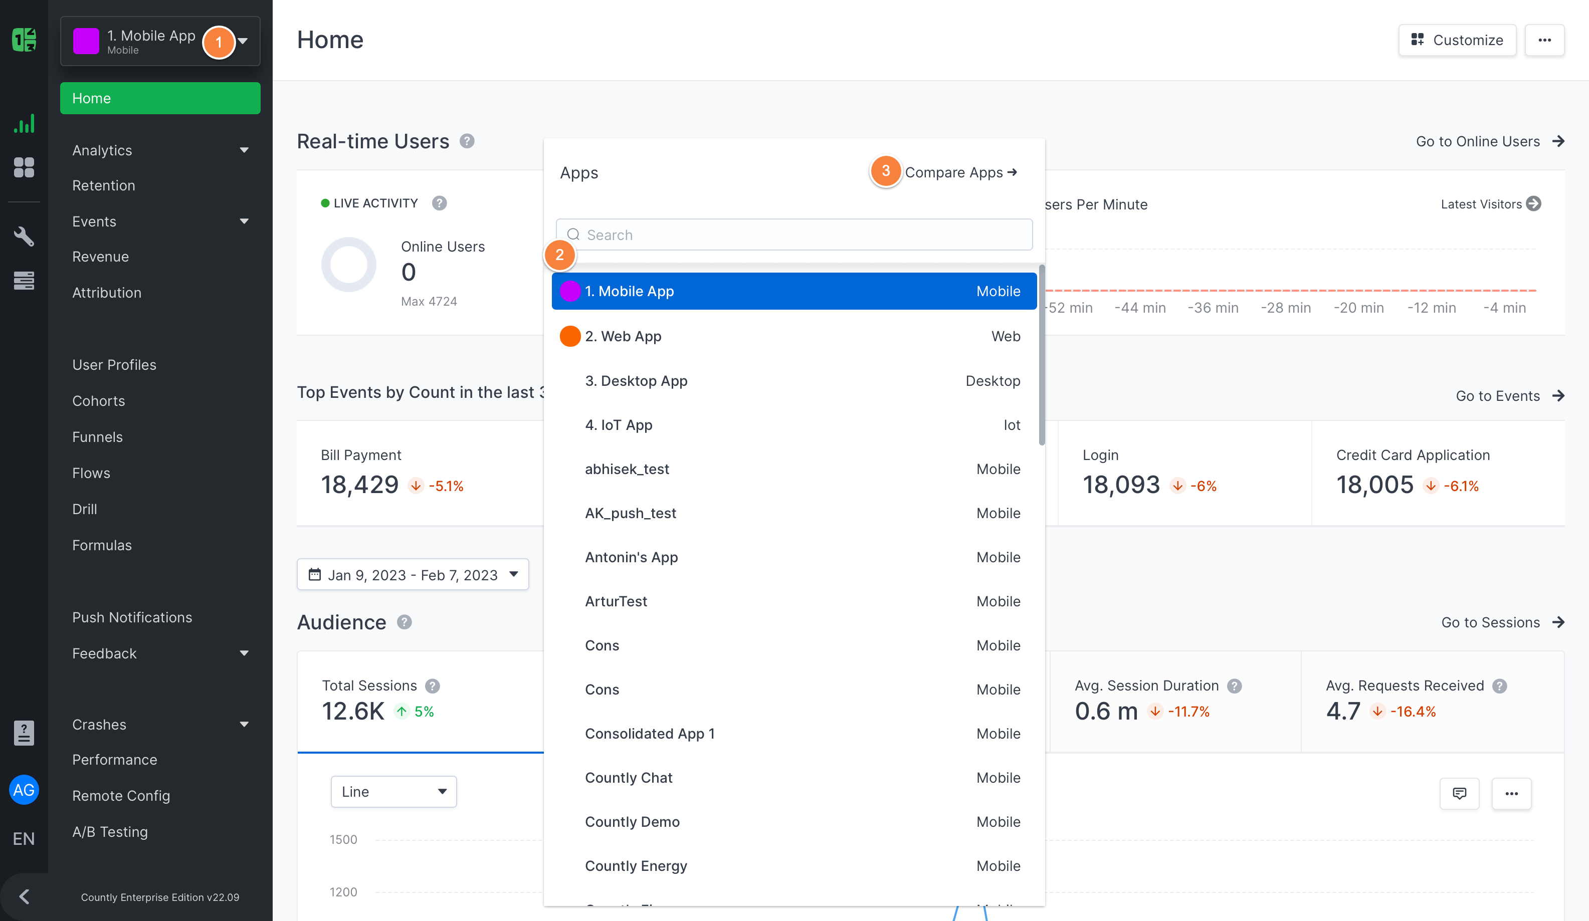Click the orange 2. Web App color circle

[x=570, y=336]
